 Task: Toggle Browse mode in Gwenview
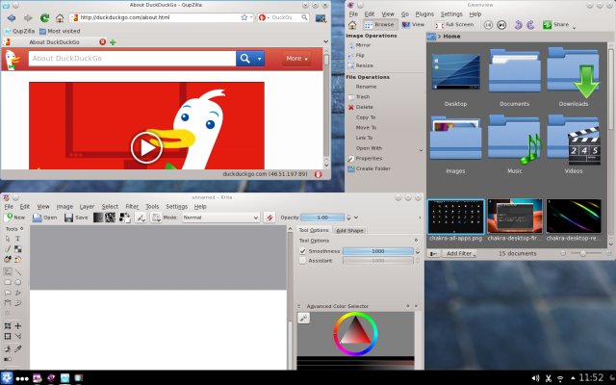coord(380,25)
